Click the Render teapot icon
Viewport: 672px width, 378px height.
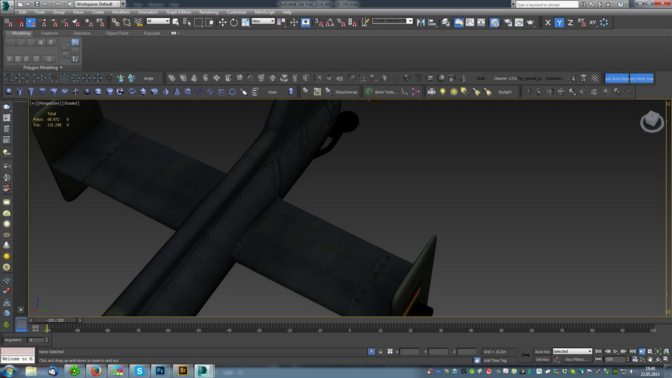point(530,22)
